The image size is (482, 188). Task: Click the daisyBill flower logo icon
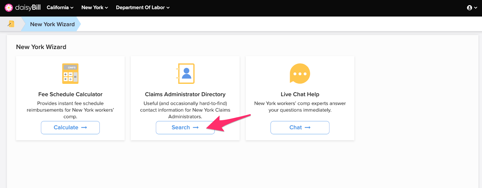coord(9,8)
